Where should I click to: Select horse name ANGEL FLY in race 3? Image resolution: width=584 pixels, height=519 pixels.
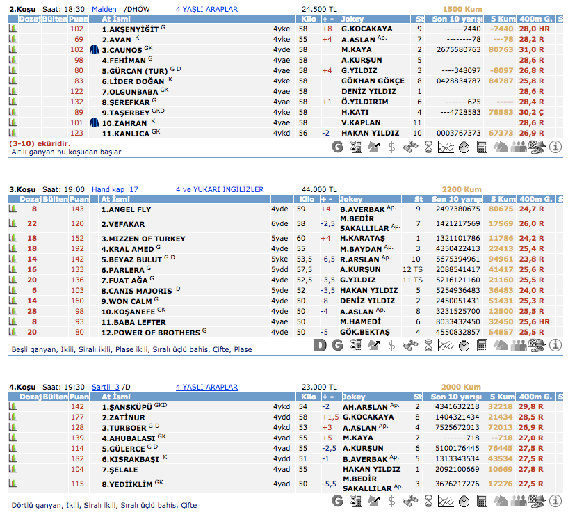pos(126,209)
